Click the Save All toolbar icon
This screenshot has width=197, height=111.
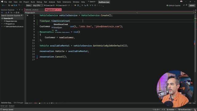coord(16,6)
